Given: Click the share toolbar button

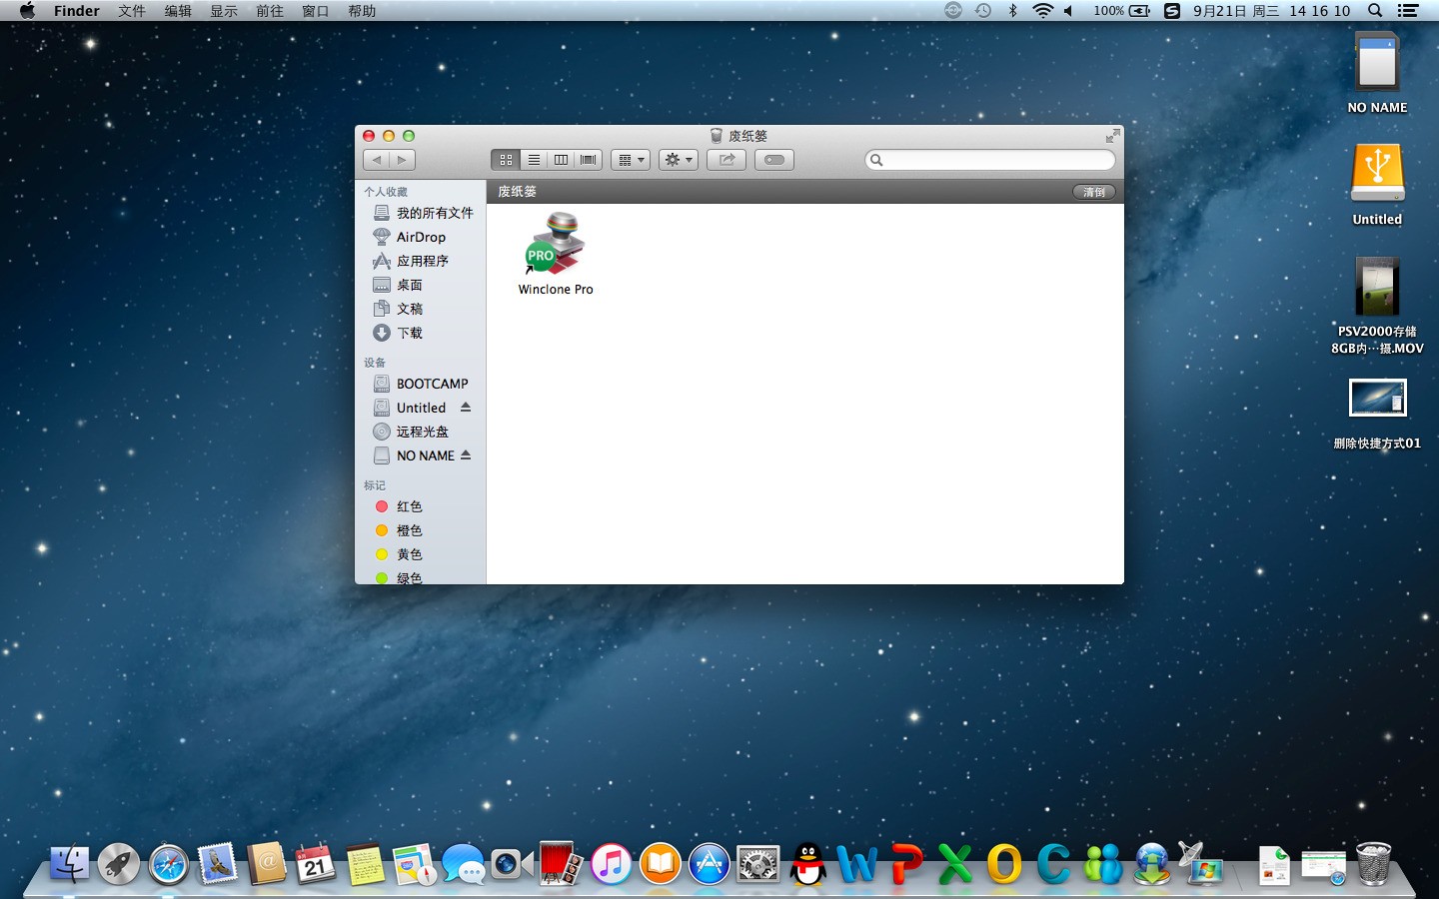Looking at the screenshot, I should point(726,160).
